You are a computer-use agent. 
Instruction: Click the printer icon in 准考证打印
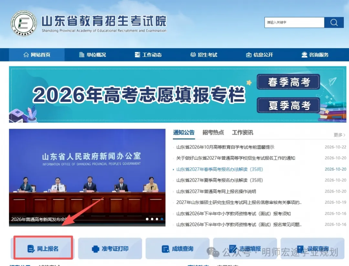pos(95,249)
